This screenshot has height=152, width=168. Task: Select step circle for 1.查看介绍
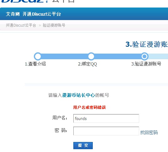(x=38, y=56)
